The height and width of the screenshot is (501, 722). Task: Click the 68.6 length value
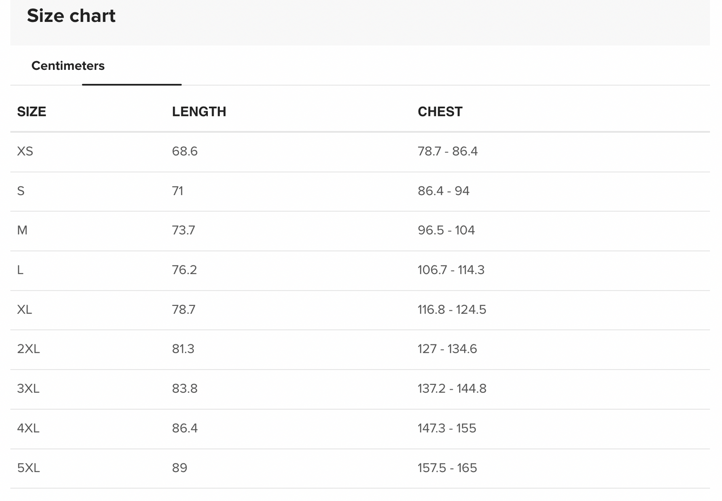[x=185, y=151]
